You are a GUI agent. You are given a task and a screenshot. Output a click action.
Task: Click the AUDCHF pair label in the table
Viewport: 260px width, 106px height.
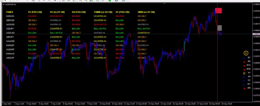10,49
